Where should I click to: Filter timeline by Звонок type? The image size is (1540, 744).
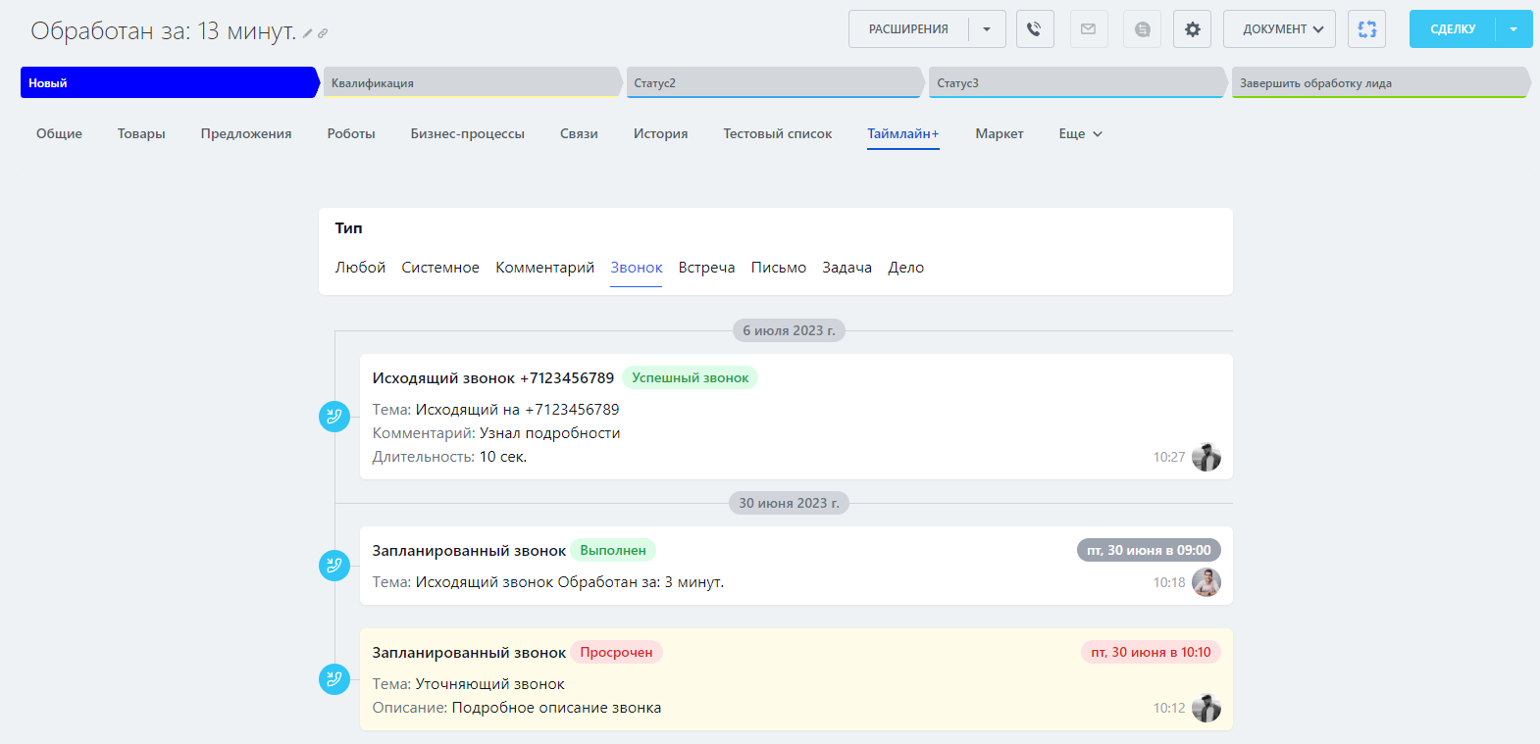tap(637, 268)
